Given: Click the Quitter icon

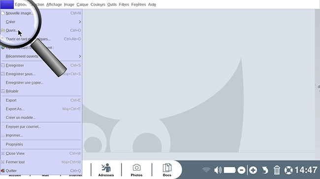Looking at the screenshot, I should click(x=3, y=171).
